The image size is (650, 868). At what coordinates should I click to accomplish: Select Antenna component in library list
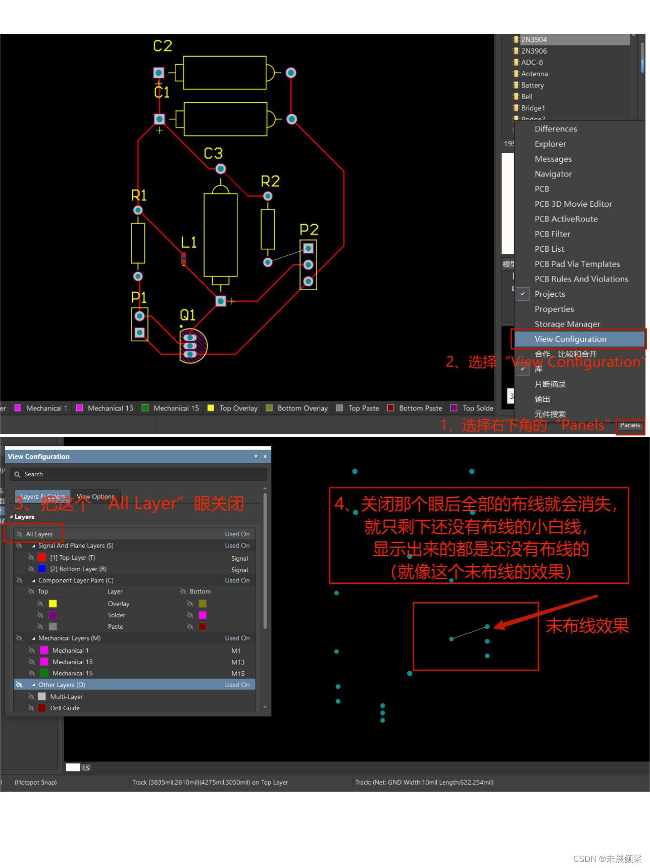click(534, 74)
